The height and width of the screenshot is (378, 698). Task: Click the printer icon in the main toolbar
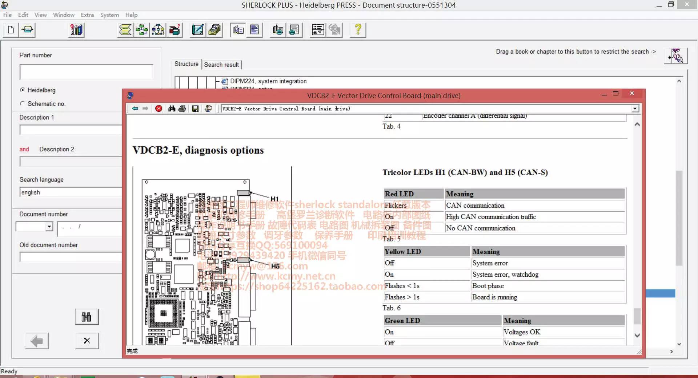(x=27, y=30)
